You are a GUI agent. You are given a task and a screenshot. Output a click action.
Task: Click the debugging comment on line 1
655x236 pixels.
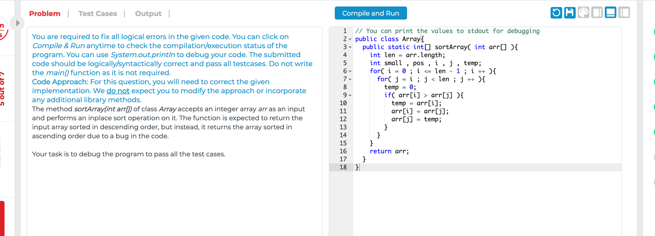[447, 31]
